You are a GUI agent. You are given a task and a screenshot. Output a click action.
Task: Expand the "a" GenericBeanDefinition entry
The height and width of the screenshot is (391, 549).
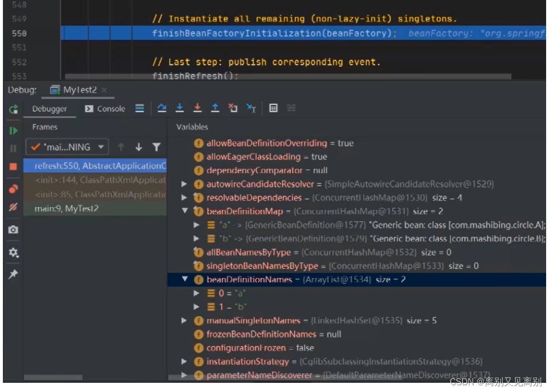coord(196,225)
